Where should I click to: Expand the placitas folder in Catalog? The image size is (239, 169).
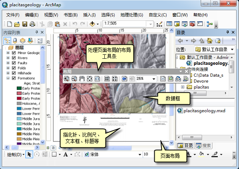(x=183, y=87)
